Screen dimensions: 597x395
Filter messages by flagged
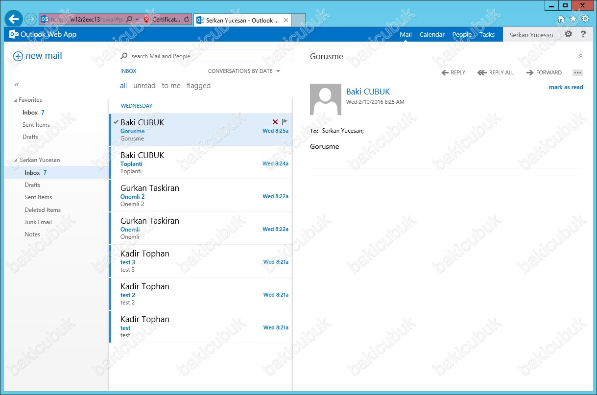(x=198, y=86)
